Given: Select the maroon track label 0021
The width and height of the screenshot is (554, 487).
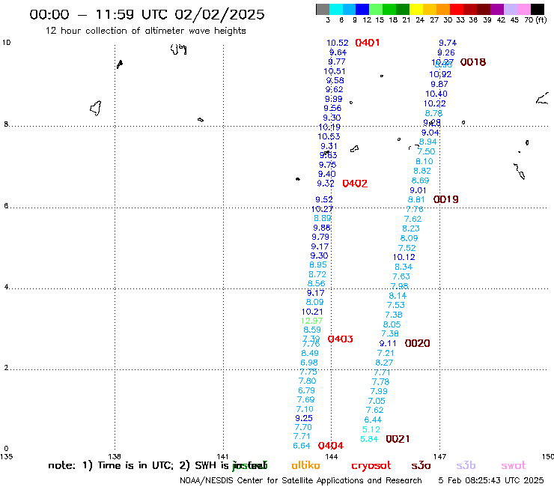Looking at the screenshot, I should click(398, 439).
